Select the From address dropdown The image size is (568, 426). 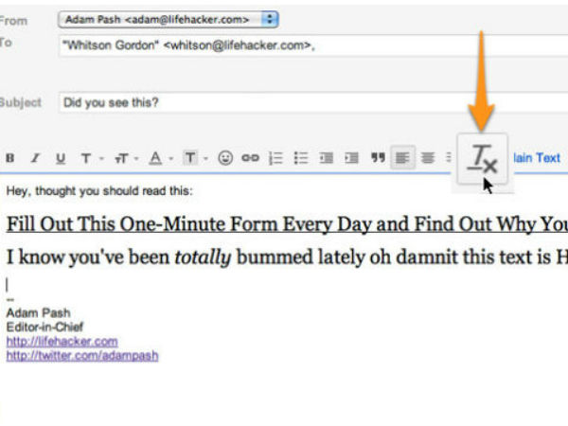click(168, 18)
